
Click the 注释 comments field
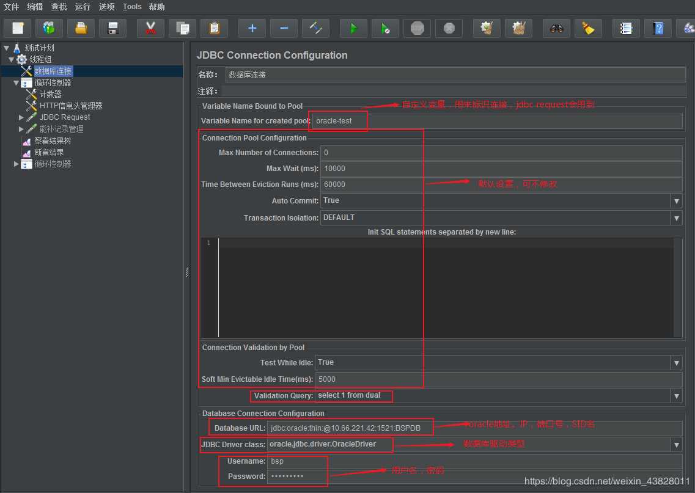(x=454, y=91)
